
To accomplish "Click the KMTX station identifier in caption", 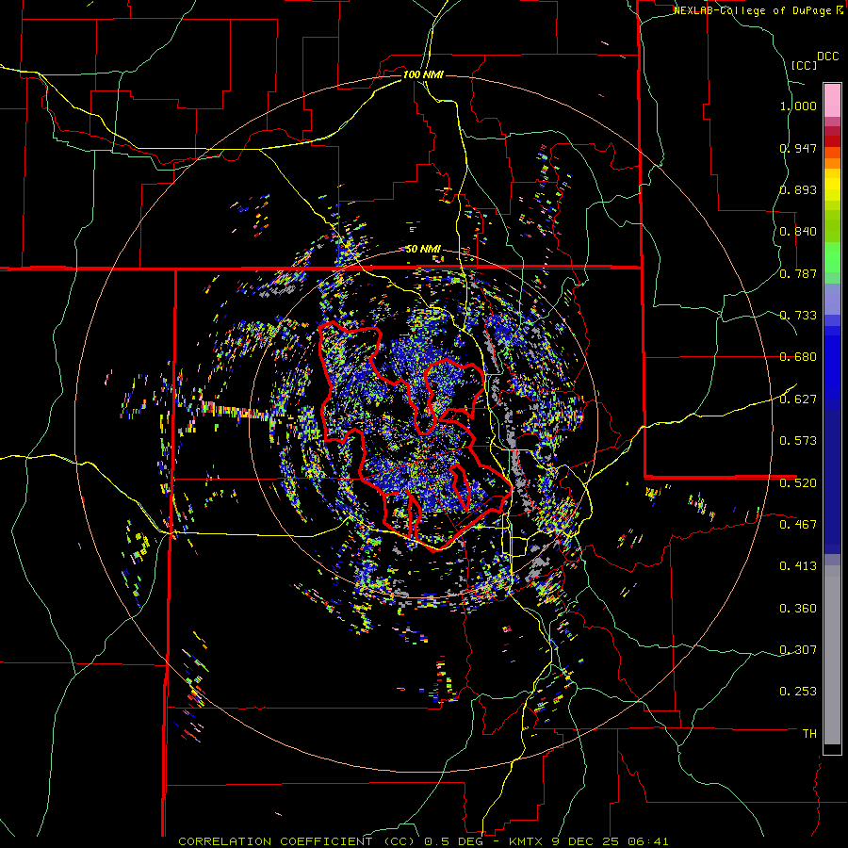I will coord(526,841).
